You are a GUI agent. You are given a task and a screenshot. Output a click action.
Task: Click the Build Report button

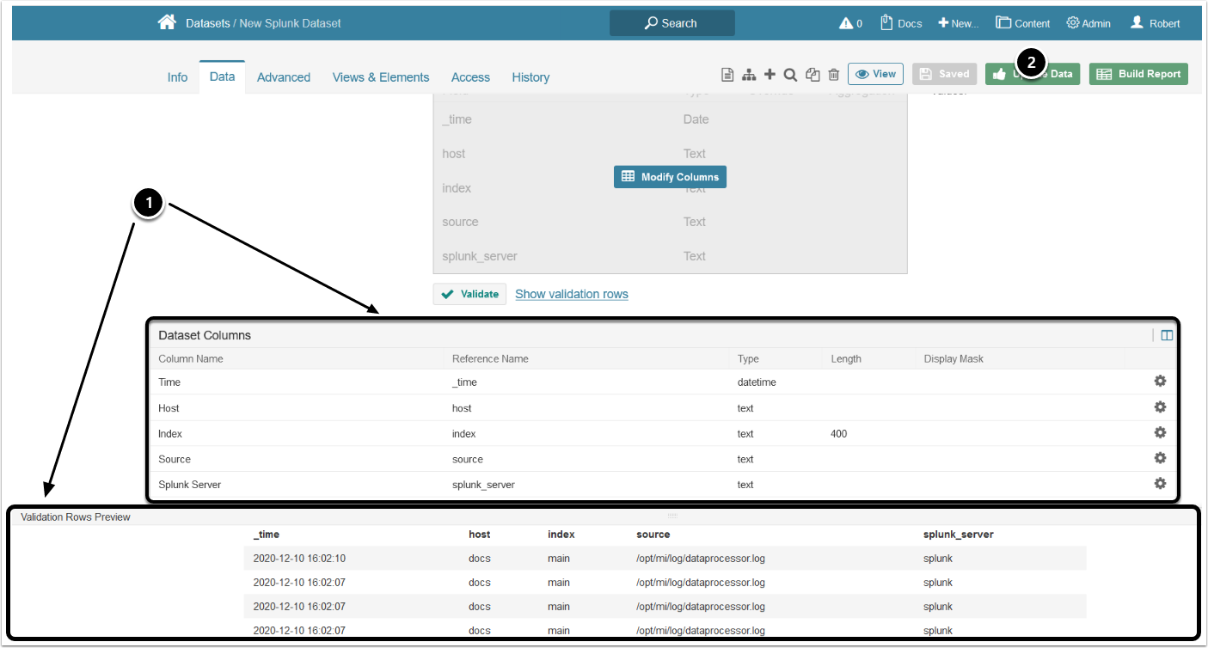pyautogui.click(x=1138, y=74)
